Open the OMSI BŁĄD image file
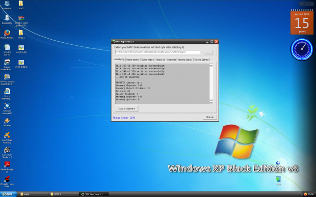The image size is (316, 197). tap(21, 49)
